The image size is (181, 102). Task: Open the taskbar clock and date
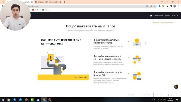(x=171, y=100)
